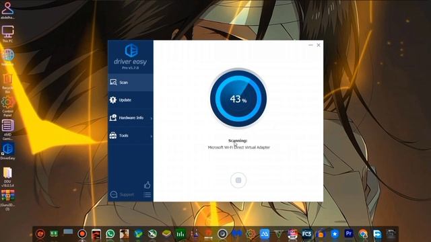431x242 pixels.
Task: Open the FC3 game from the dock
Action: 306,234
